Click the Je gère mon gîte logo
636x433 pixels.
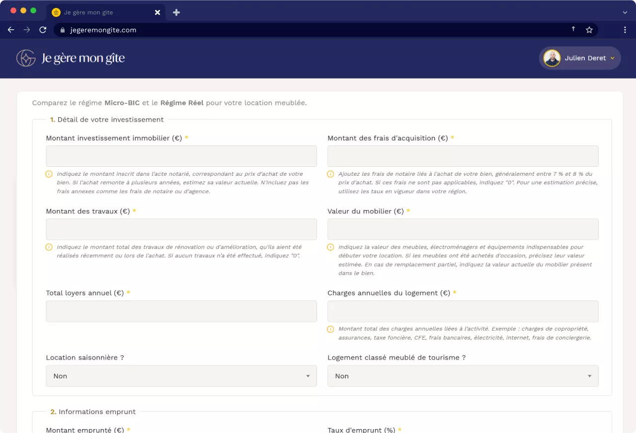click(71, 58)
